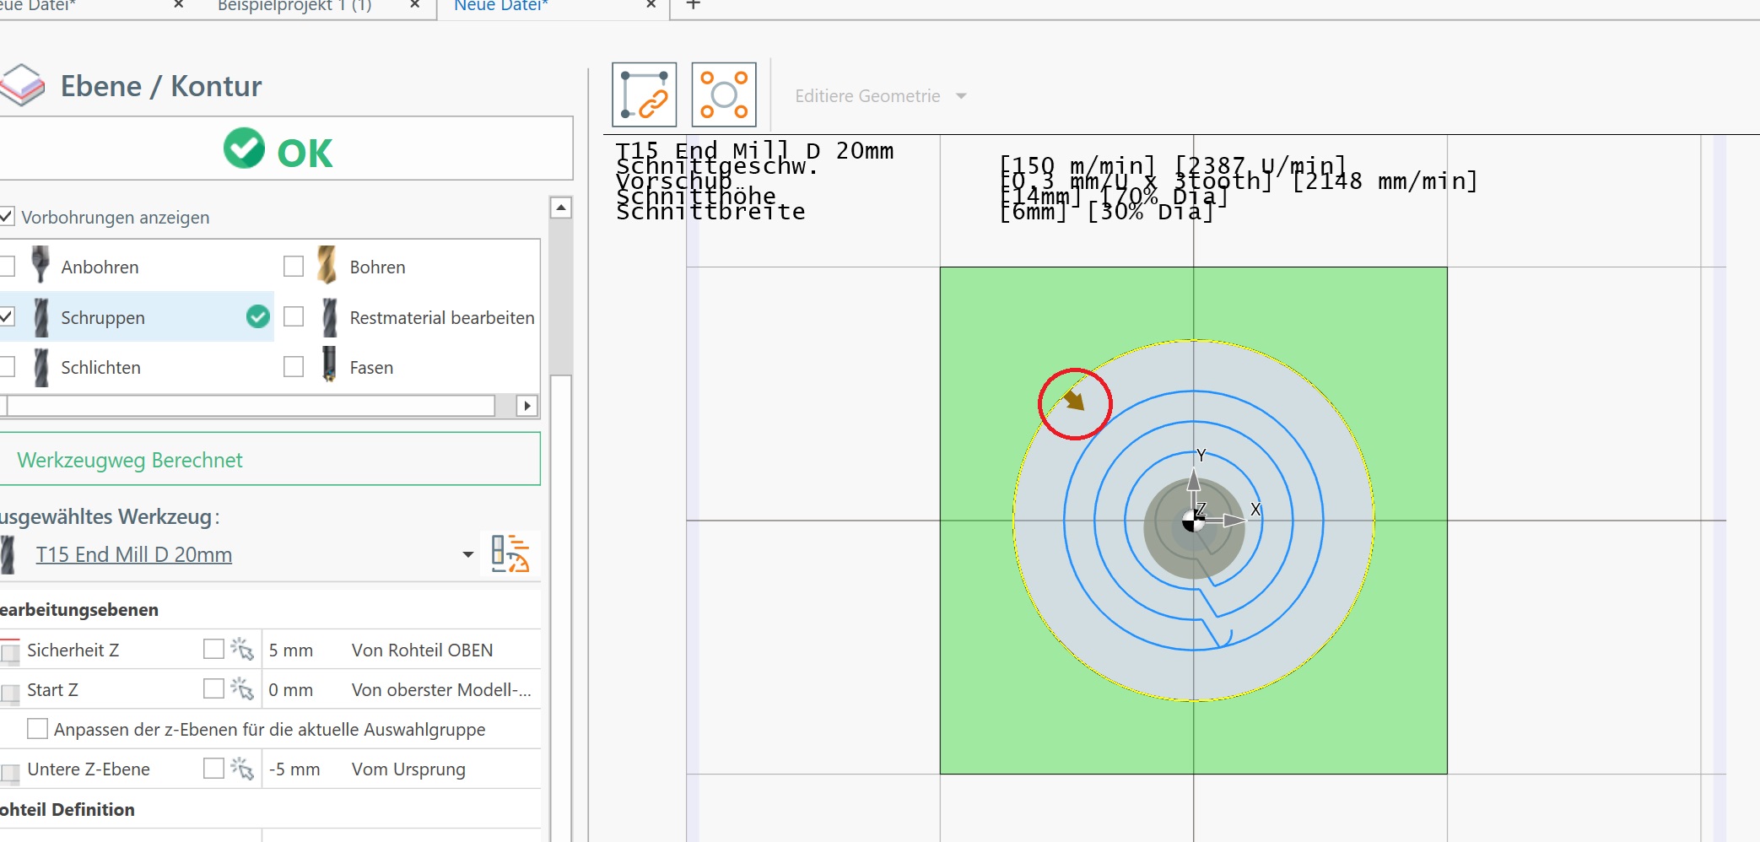Toggle Vorbohrungen anzeigen checkbox
Image resolution: width=1760 pixels, height=842 pixels.
pyautogui.click(x=6, y=216)
